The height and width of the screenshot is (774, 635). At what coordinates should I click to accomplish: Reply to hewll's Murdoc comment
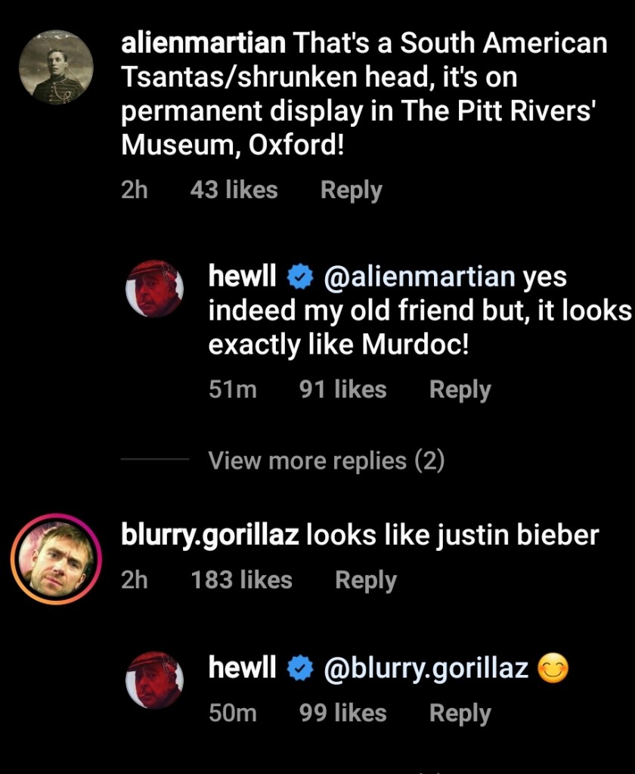tap(460, 389)
